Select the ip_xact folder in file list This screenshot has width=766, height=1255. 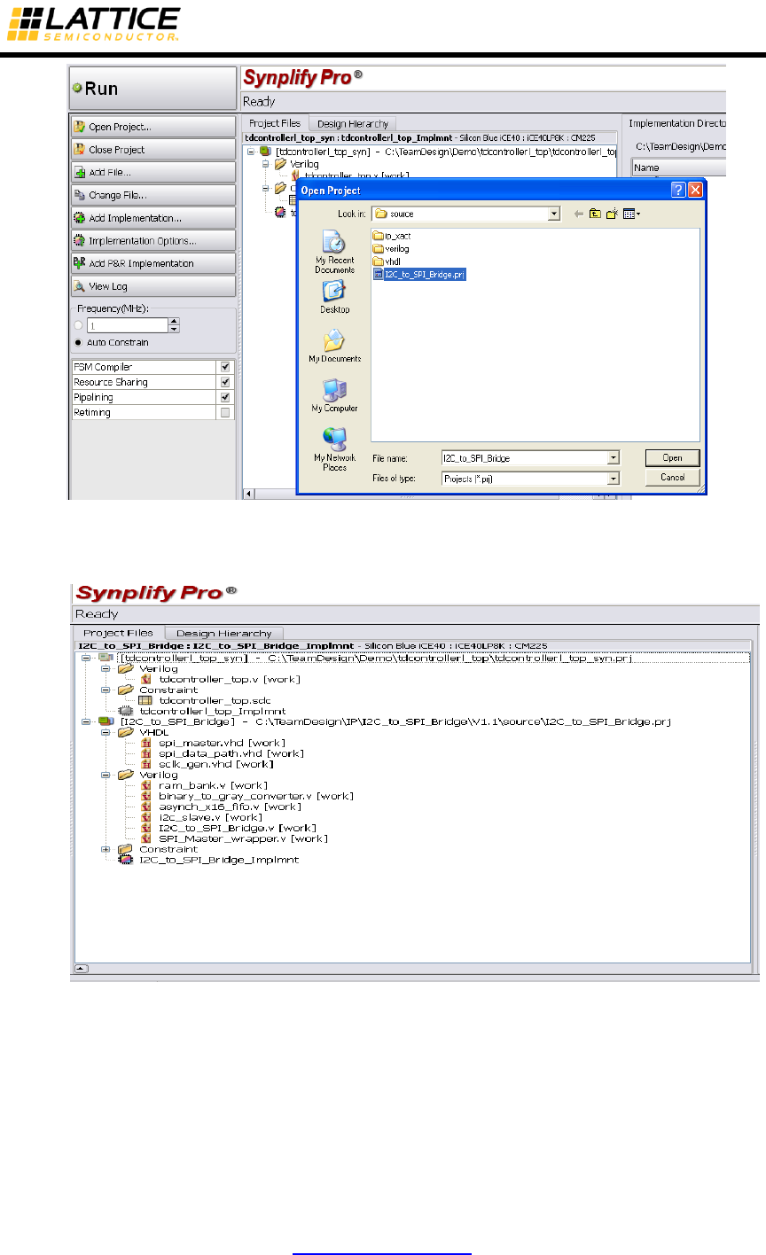392,236
